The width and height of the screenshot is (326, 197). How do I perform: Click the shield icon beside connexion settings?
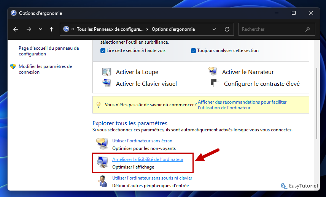coord(13,66)
